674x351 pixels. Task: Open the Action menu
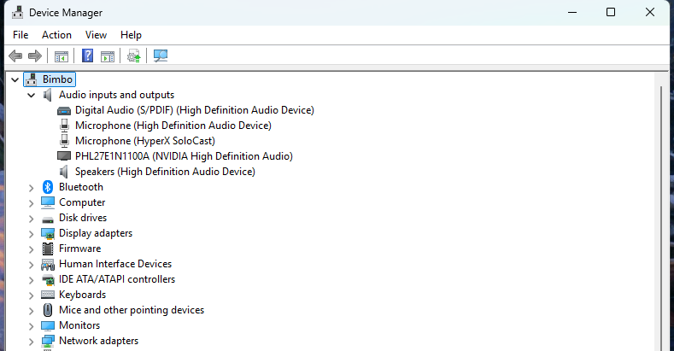click(x=56, y=35)
